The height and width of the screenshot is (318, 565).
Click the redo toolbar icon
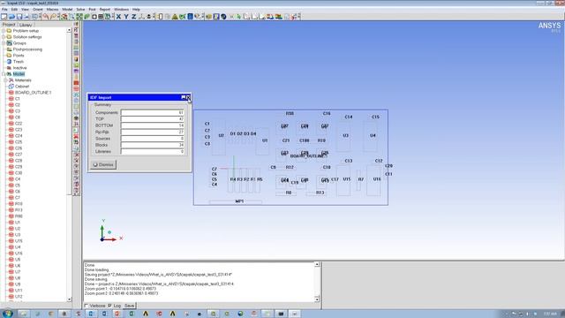(x=53, y=17)
